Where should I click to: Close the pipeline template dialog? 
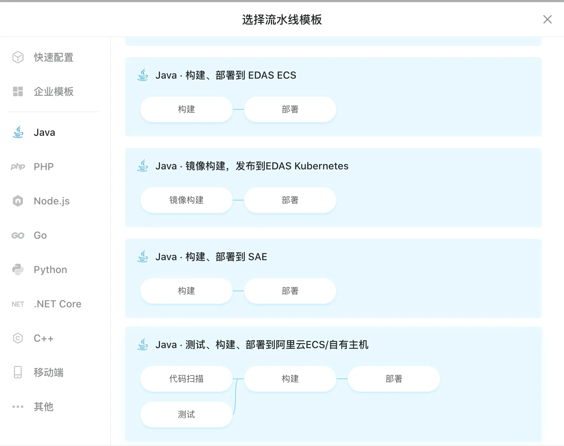point(547,19)
